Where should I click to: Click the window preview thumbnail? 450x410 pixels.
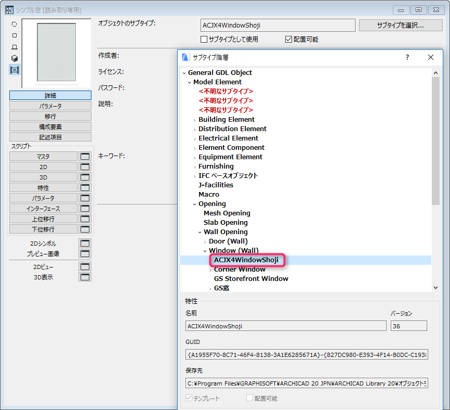57,54
